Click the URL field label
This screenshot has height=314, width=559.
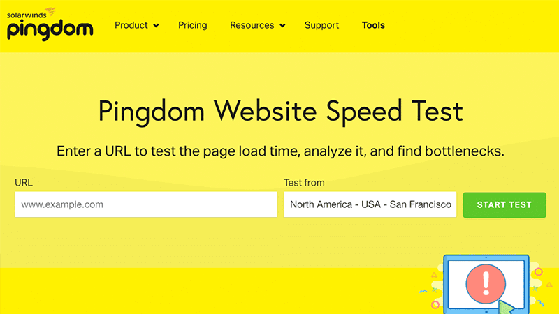(x=24, y=183)
